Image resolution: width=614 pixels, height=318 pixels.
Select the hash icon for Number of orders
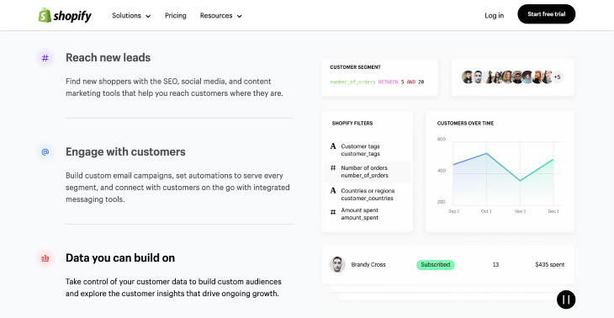[x=333, y=167]
